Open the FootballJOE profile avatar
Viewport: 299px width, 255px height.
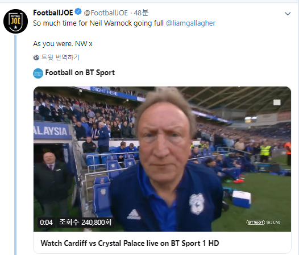click(16, 21)
